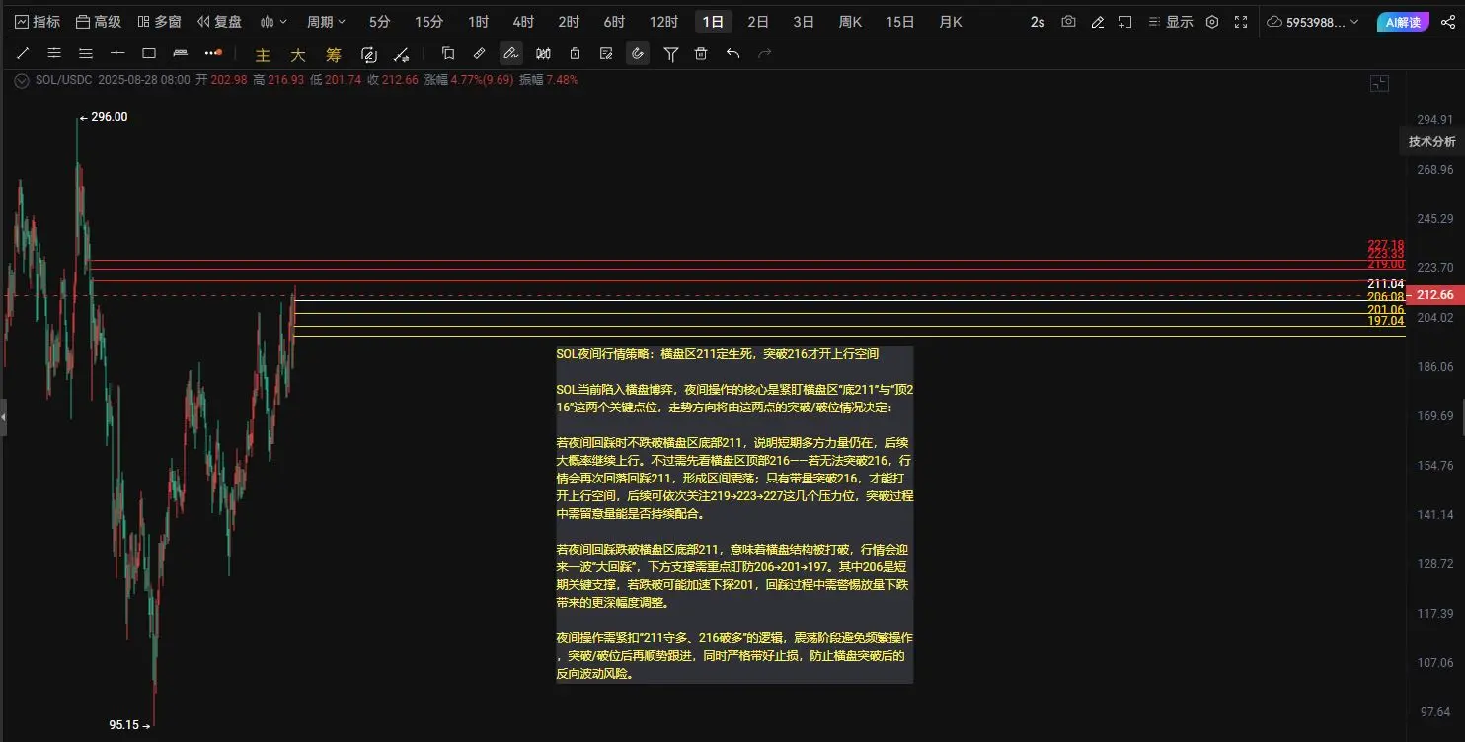
Task: Open chart settings hexagon icon
Action: point(1212,21)
